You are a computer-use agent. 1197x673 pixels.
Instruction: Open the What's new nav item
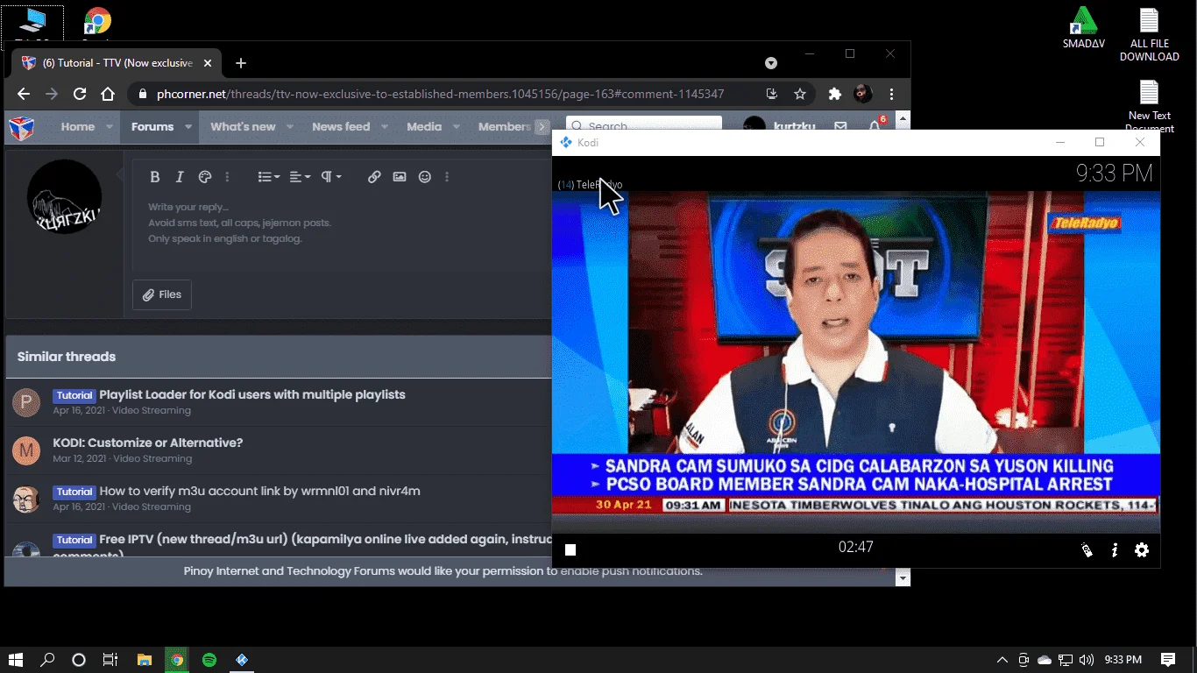(x=243, y=127)
